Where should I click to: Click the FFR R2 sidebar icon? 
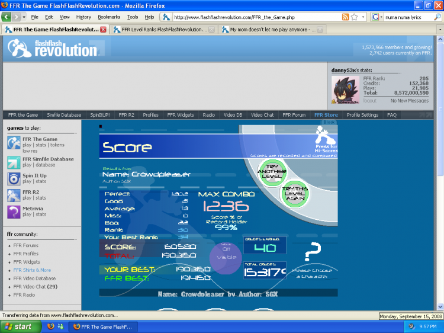pyautogui.click(x=14, y=196)
